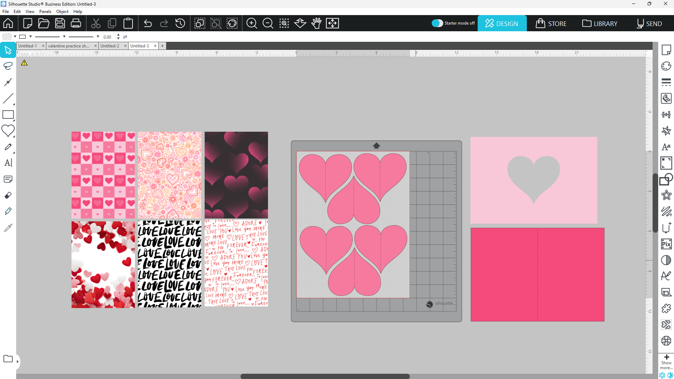Open the fill pattern dropdown arrow
Screen dimensions: 674x379
pyautogui.click(x=15, y=37)
